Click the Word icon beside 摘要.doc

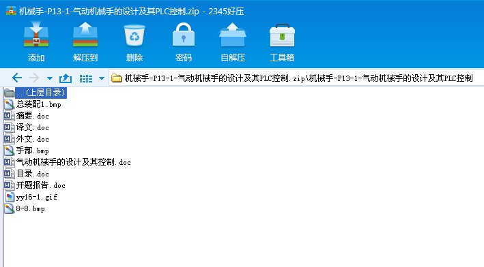click(x=10, y=116)
